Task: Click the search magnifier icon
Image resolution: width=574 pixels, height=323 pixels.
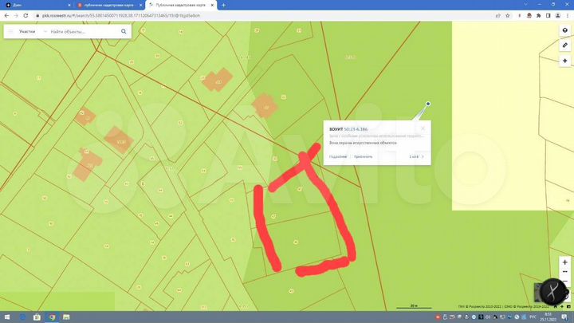Action: click(x=124, y=31)
